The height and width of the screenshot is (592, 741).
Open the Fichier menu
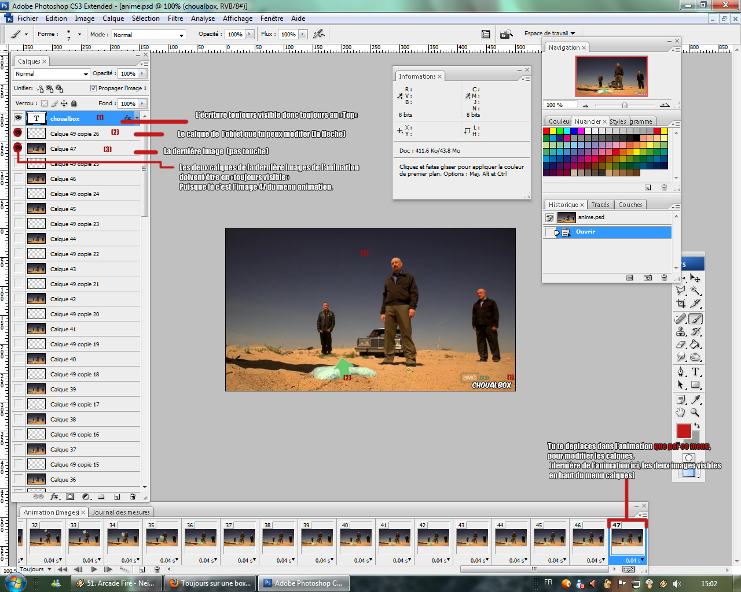coord(27,18)
